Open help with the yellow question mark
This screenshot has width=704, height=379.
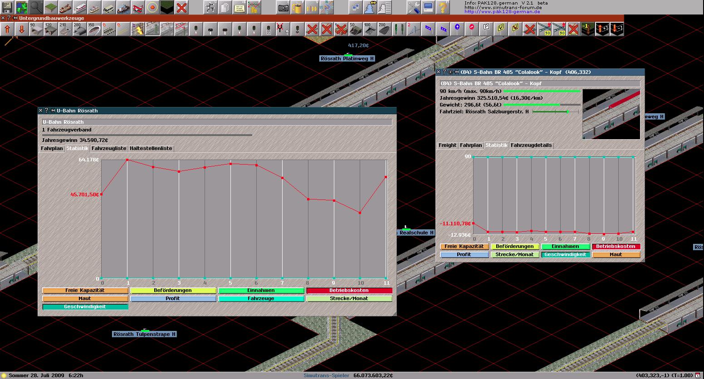pyautogui.click(x=442, y=7)
